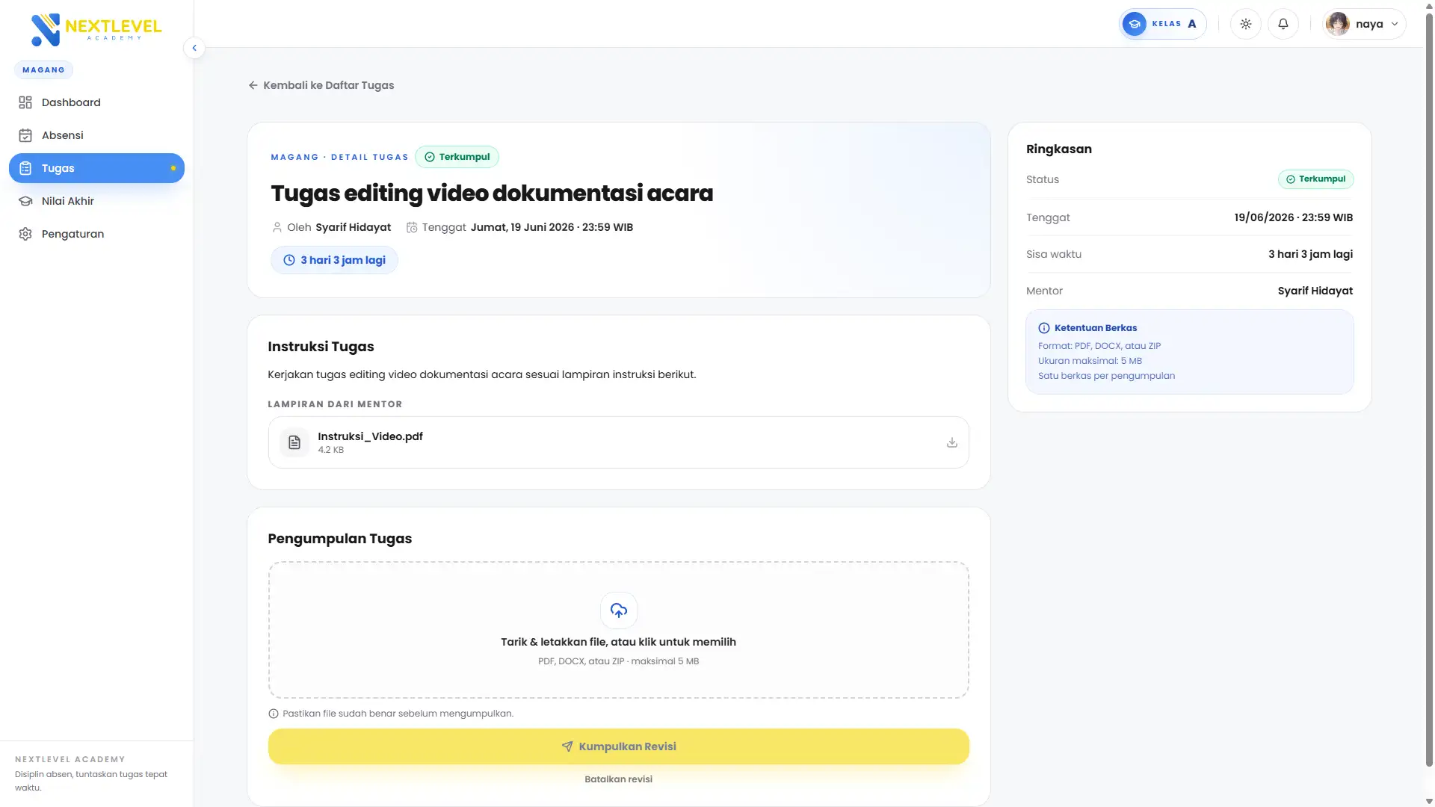Click the Terkumpul badge in task header
Viewport: 1435px width, 807px height.
point(457,157)
